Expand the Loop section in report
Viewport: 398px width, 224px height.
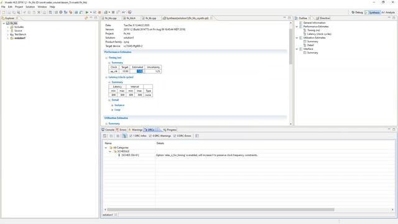(x=112, y=110)
